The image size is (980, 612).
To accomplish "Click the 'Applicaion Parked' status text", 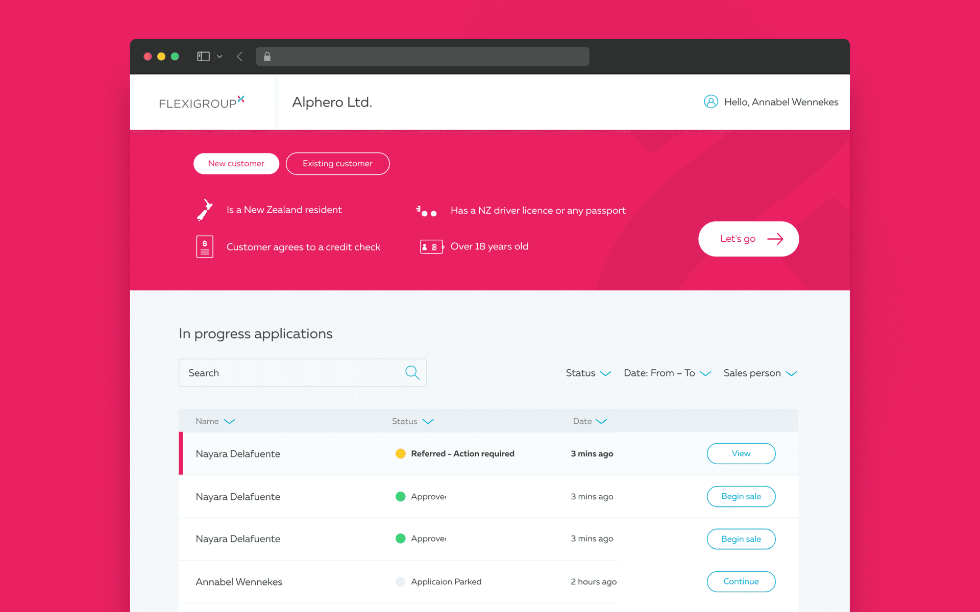I will (446, 581).
